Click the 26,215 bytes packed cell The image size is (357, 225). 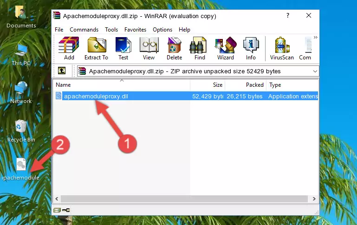tap(245, 96)
